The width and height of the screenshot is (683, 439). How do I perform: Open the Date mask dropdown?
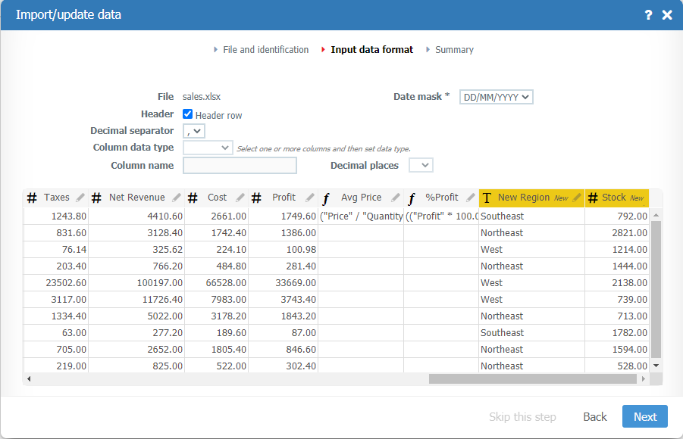[x=497, y=97]
